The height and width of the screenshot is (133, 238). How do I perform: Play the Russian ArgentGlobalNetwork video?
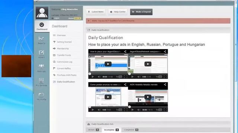[148, 64]
